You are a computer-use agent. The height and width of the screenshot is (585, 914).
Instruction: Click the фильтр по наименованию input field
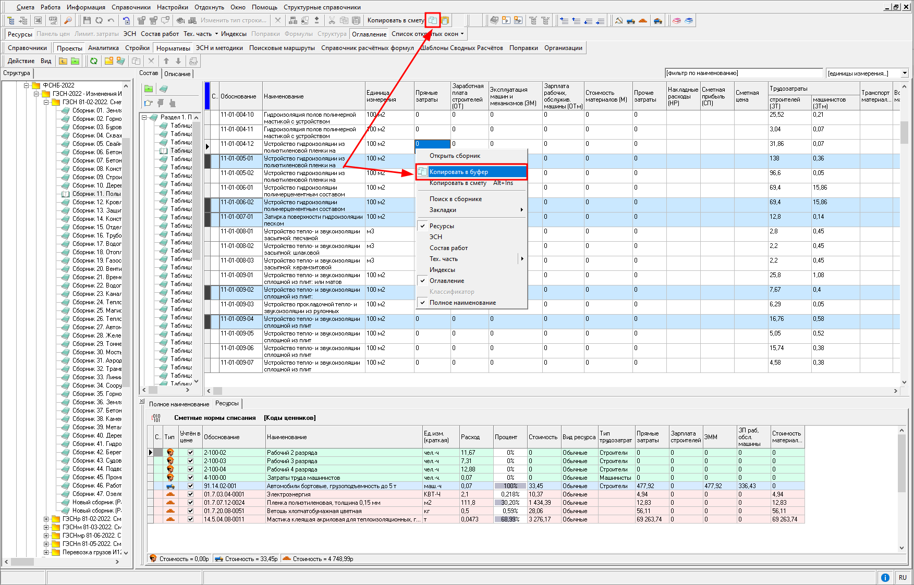pos(744,73)
